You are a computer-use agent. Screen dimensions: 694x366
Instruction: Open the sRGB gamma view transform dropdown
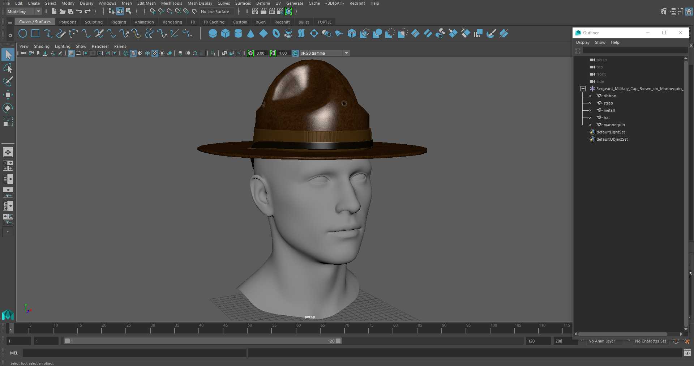[x=325, y=53]
